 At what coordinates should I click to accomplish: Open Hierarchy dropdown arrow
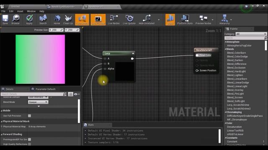click(231, 20)
